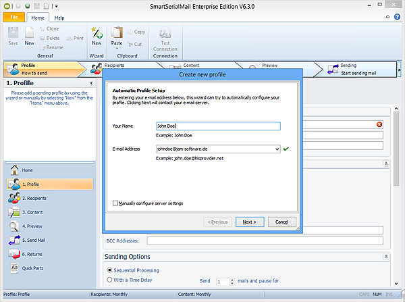Collapse the section above Sending Options
405x302 pixels.
(386, 163)
